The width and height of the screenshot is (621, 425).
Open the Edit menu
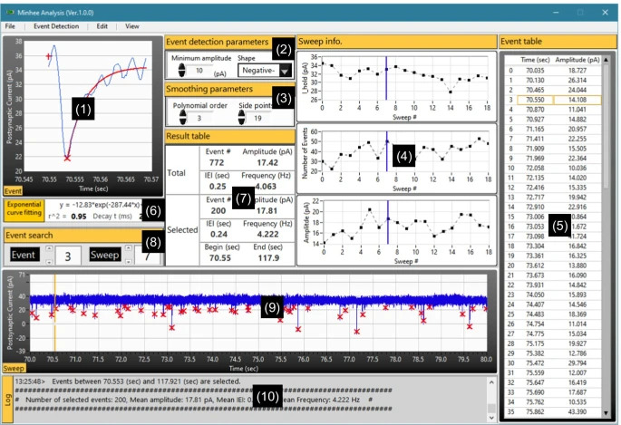click(x=102, y=26)
